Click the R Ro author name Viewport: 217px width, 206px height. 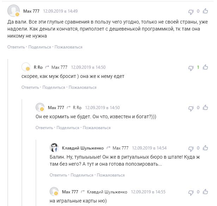tap(38, 67)
